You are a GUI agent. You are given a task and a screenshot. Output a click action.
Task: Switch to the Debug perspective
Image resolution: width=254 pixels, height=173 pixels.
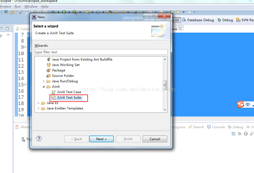click(225, 20)
